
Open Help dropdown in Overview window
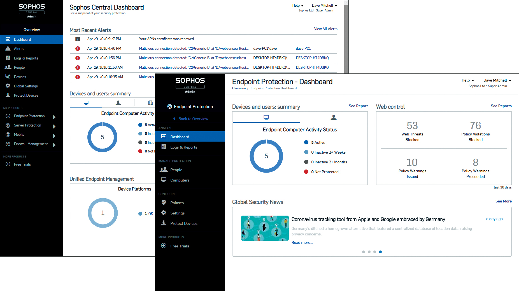click(x=298, y=6)
